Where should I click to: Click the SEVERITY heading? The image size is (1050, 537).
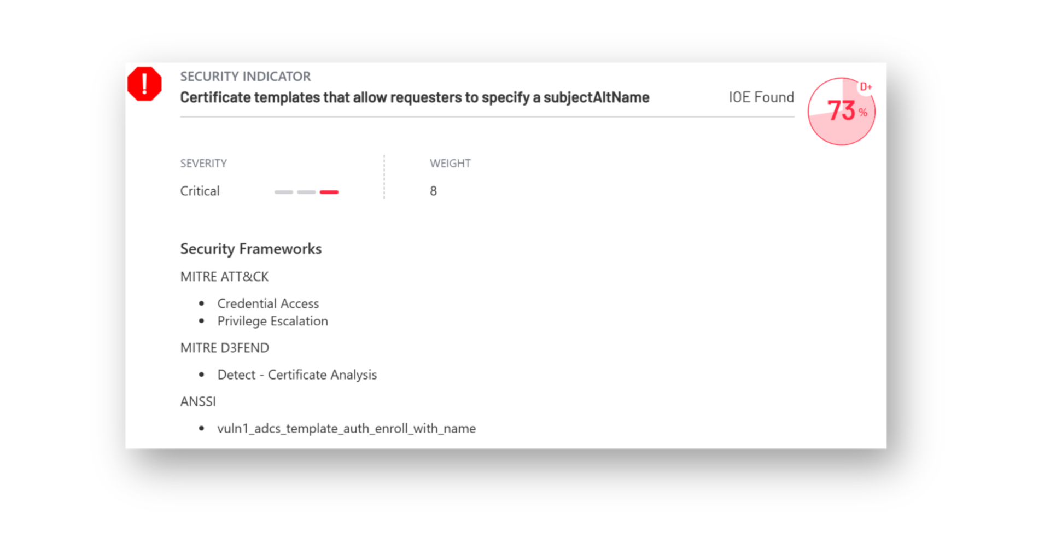pos(203,164)
